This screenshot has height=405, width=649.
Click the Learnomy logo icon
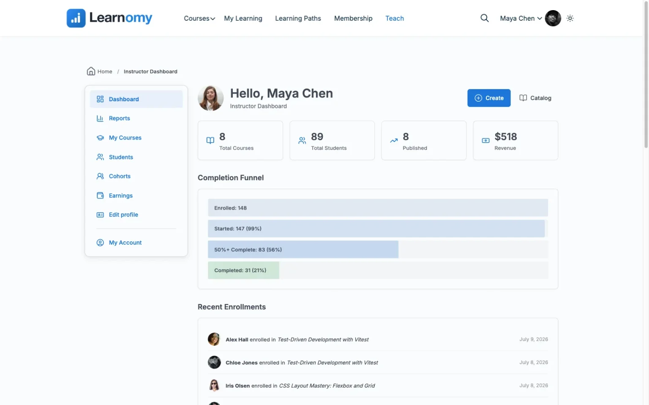[x=76, y=18]
